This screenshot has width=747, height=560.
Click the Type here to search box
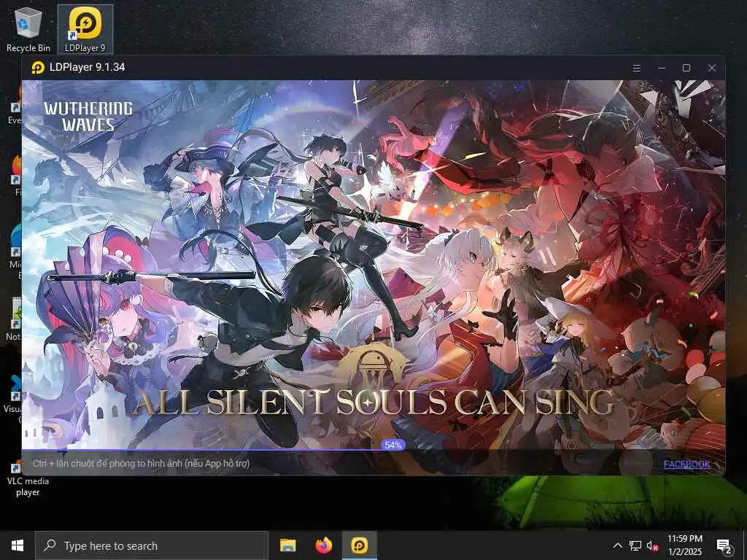[x=152, y=545]
